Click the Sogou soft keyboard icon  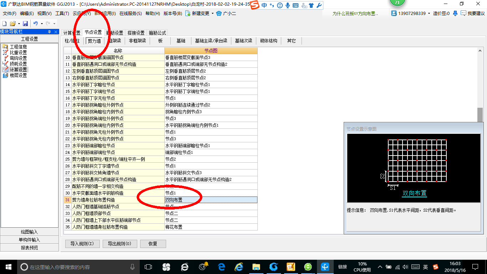click(296, 5)
